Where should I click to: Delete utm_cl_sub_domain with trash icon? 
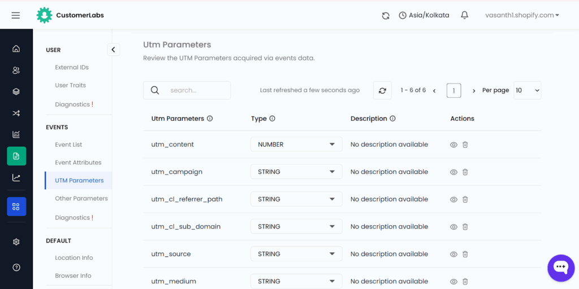[x=465, y=226]
